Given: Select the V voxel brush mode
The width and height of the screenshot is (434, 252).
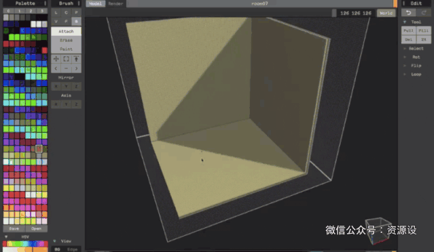Looking at the screenshot, I should coord(56,21).
